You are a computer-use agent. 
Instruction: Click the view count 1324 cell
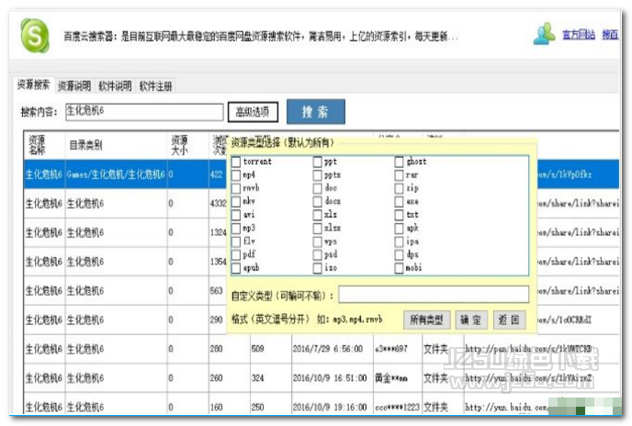(218, 232)
